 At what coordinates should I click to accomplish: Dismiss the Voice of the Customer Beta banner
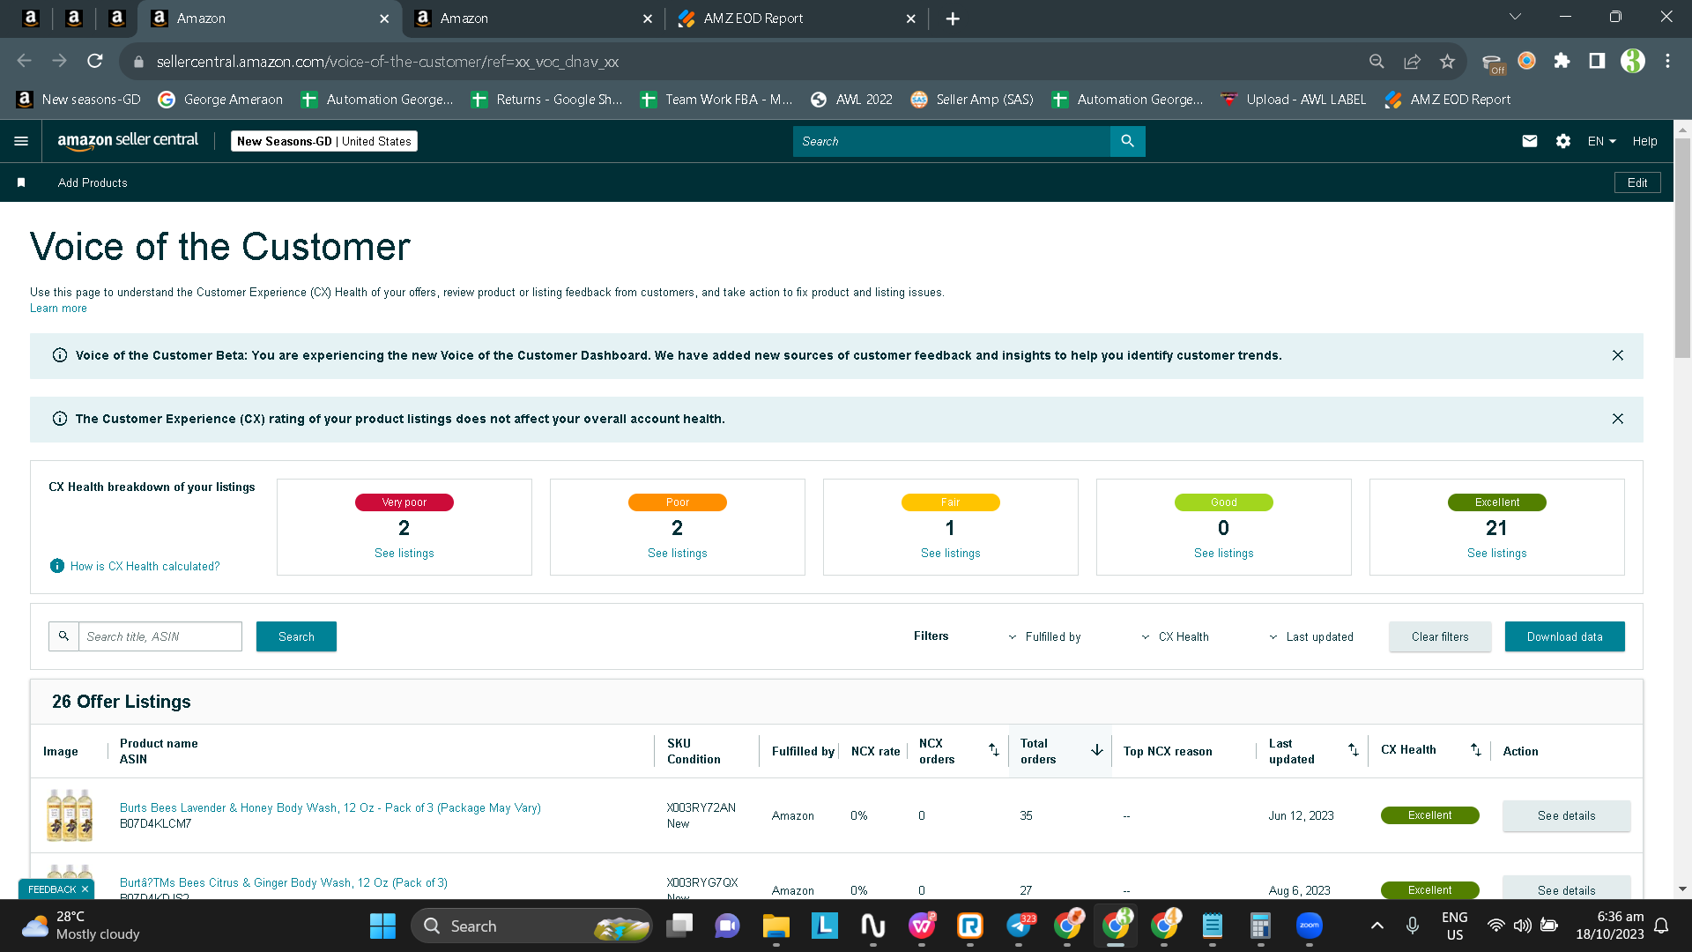(x=1618, y=355)
